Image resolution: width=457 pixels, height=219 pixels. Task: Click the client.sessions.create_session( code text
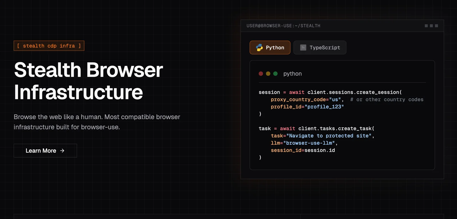[x=354, y=92]
